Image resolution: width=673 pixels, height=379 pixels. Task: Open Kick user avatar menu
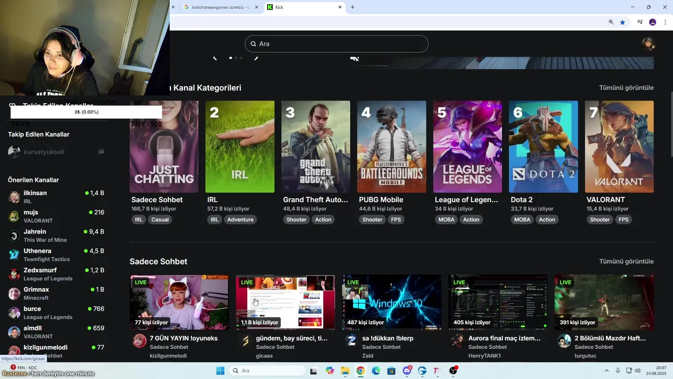(648, 44)
